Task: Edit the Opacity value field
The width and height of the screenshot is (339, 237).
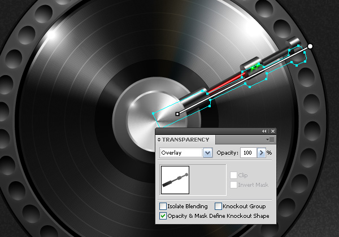Action: [x=248, y=153]
